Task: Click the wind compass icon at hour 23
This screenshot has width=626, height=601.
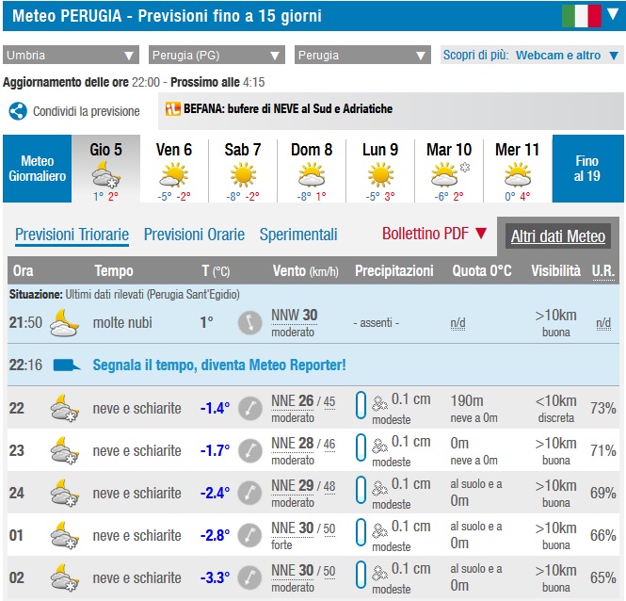Action: click(x=249, y=450)
